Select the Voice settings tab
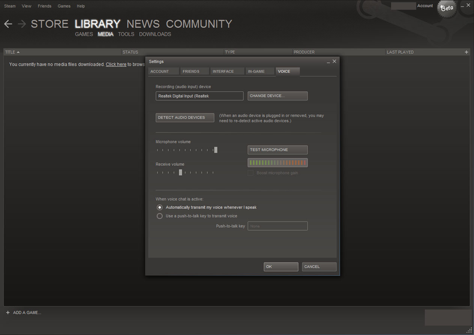Image resolution: width=474 pixels, height=335 pixels. 287,72
